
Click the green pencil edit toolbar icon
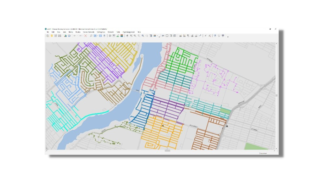[118, 36]
